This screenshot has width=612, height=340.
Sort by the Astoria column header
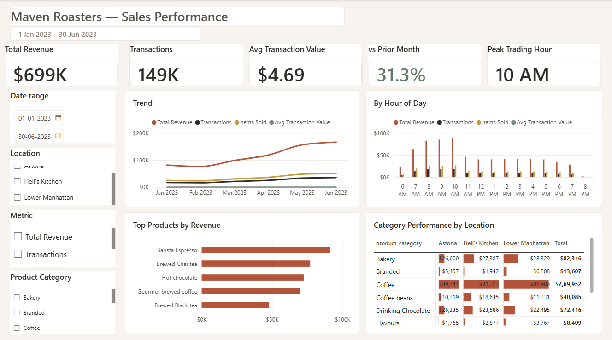point(448,243)
